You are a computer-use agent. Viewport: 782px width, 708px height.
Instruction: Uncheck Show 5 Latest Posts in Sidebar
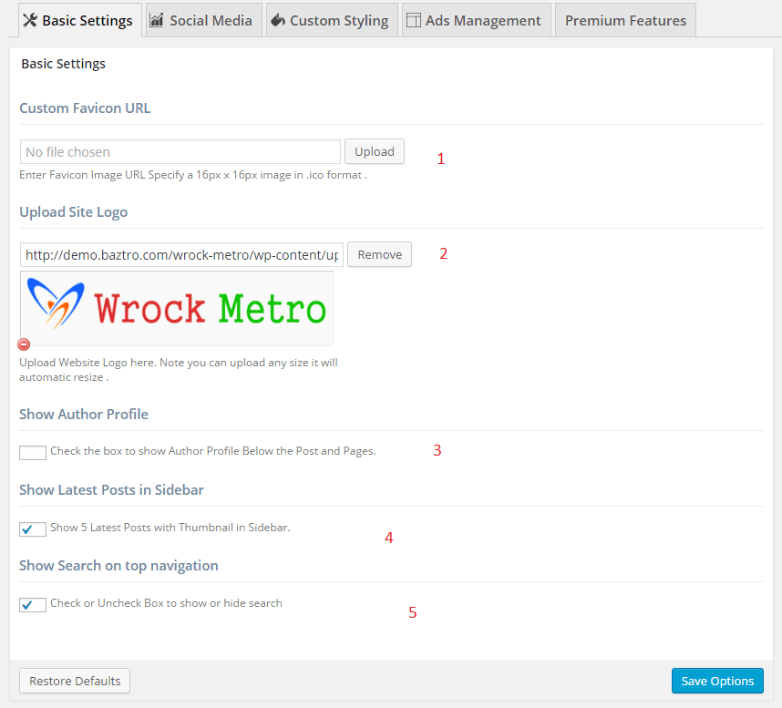[33, 528]
